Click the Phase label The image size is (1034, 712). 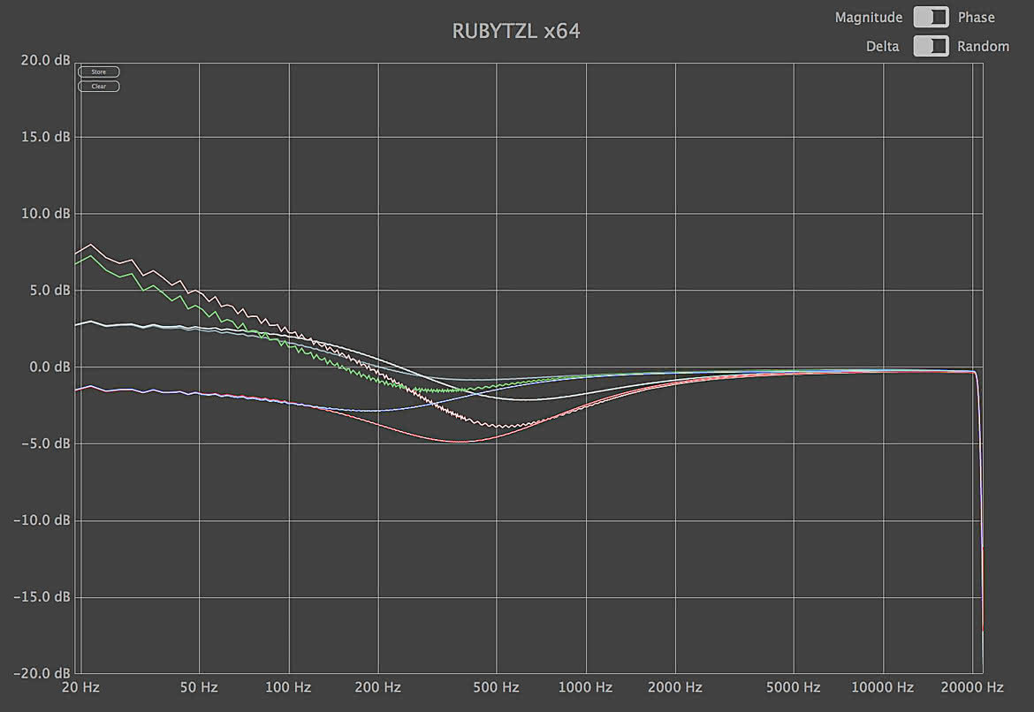pos(976,18)
